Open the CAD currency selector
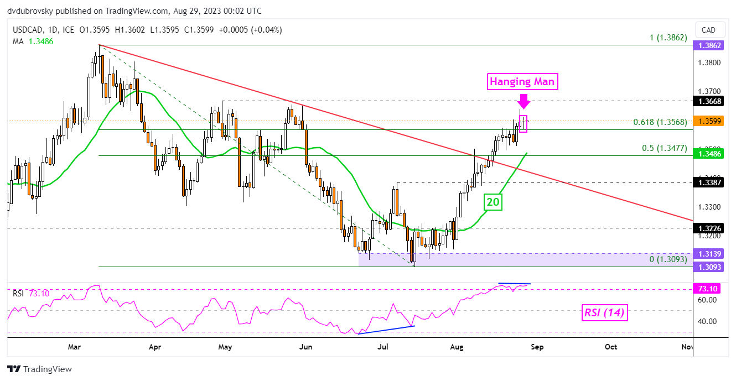Screen dimensions: 736x381 tap(708, 30)
